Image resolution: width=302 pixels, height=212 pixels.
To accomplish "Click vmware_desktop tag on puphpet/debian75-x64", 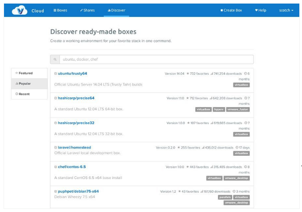I will (237, 203).
